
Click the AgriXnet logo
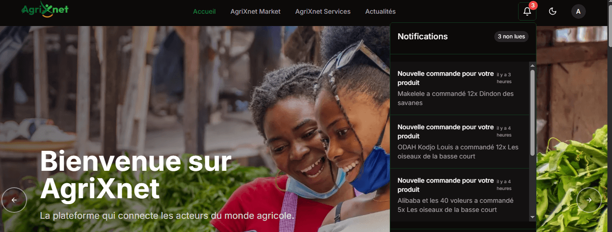[45, 10]
